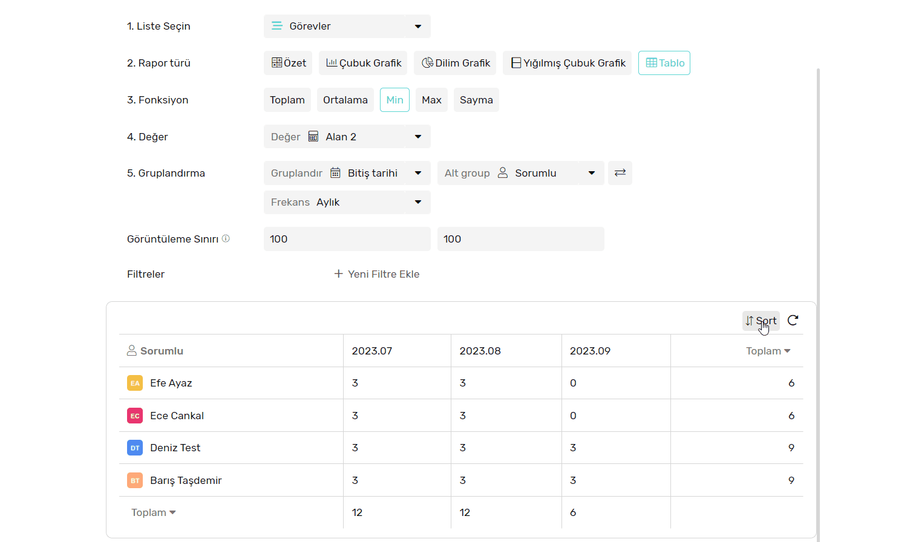Image resolution: width=913 pixels, height=542 pixels.
Task: Select Yığılmış Çubuk Grafik report type
Action: [568, 63]
